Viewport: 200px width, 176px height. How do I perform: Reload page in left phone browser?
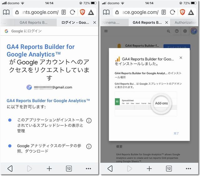(72, 12)
